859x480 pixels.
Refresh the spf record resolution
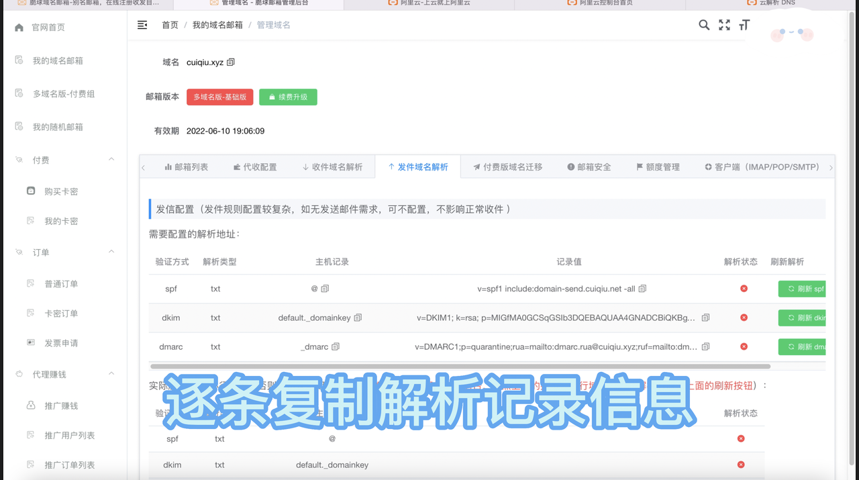click(x=802, y=289)
